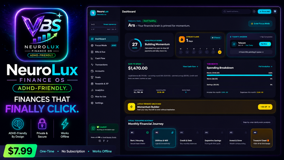Click the Rewards & XP gift icon

[92, 84]
